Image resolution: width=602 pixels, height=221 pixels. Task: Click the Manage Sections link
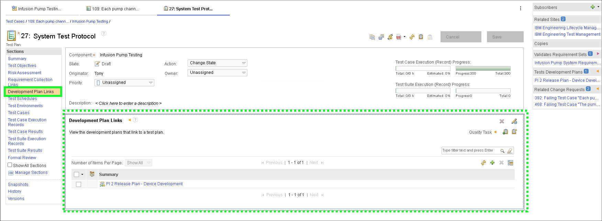coord(31,173)
